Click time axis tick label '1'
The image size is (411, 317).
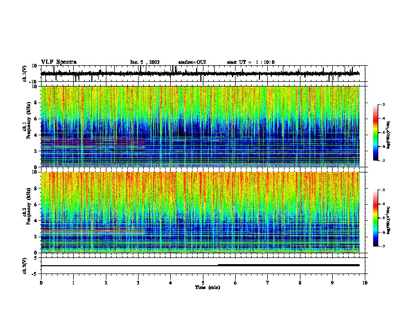coord(73,283)
